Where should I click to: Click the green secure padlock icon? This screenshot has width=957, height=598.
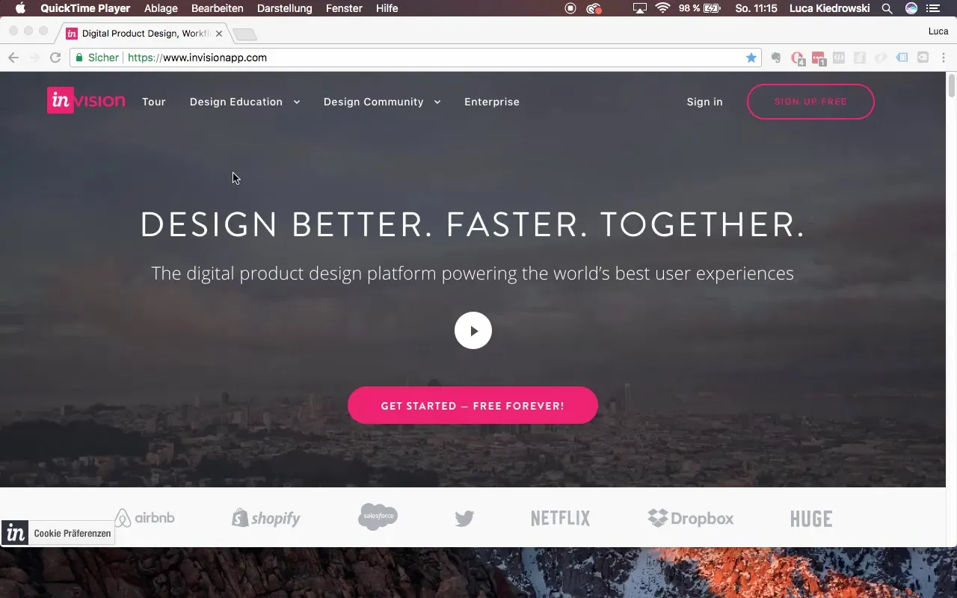[x=80, y=58]
